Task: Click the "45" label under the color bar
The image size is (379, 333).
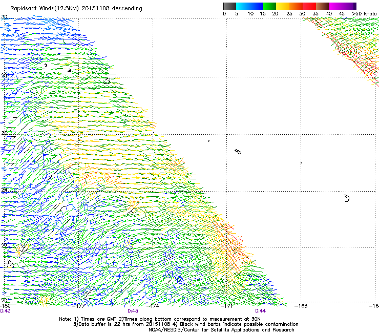Action: click(342, 14)
